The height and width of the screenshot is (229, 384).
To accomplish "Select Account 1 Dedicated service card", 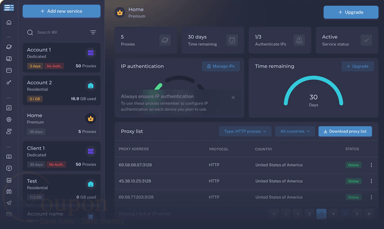I will [62, 58].
